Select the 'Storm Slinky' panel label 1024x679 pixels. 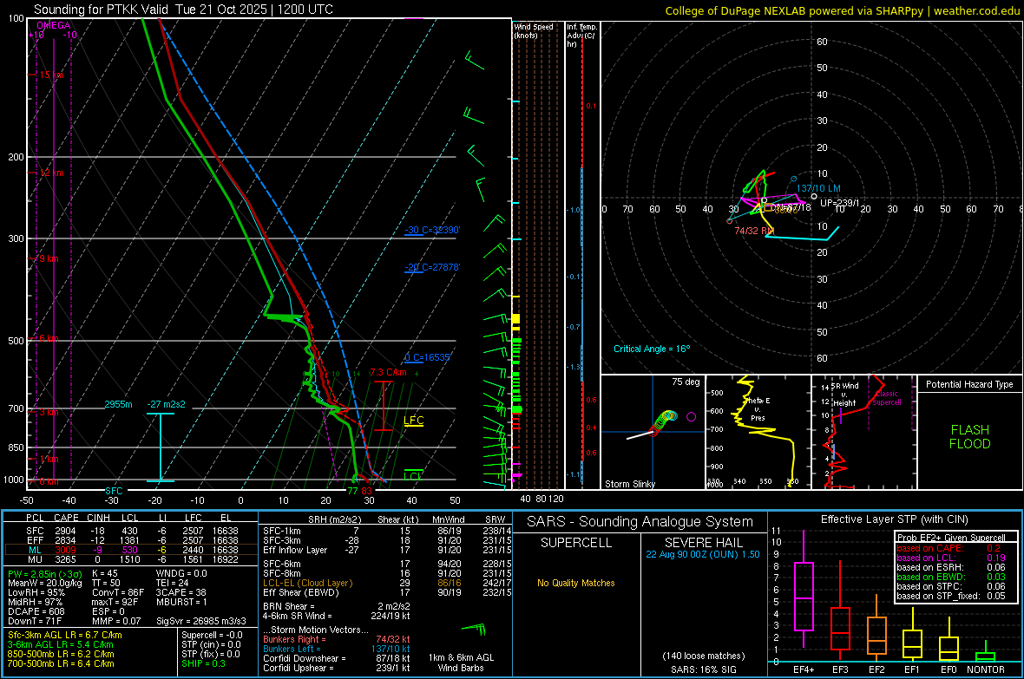[629, 484]
